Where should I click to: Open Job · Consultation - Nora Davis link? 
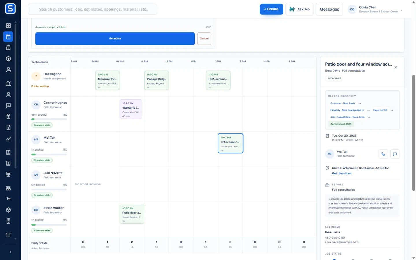[347, 117]
